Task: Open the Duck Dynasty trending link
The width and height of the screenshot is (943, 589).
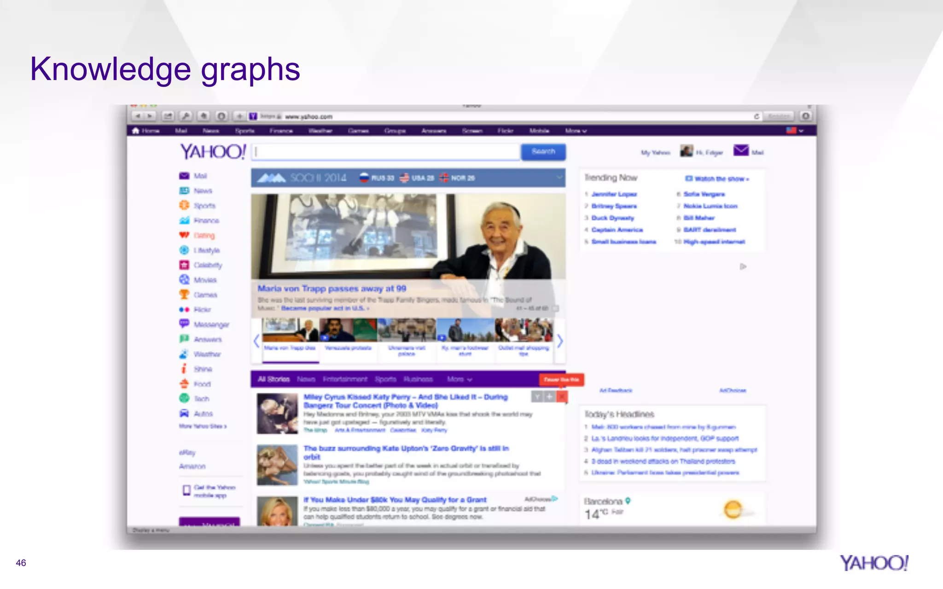Action: pyautogui.click(x=613, y=218)
